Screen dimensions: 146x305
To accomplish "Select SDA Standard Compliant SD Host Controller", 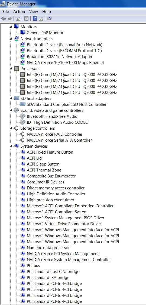I will [x=67, y=104].
